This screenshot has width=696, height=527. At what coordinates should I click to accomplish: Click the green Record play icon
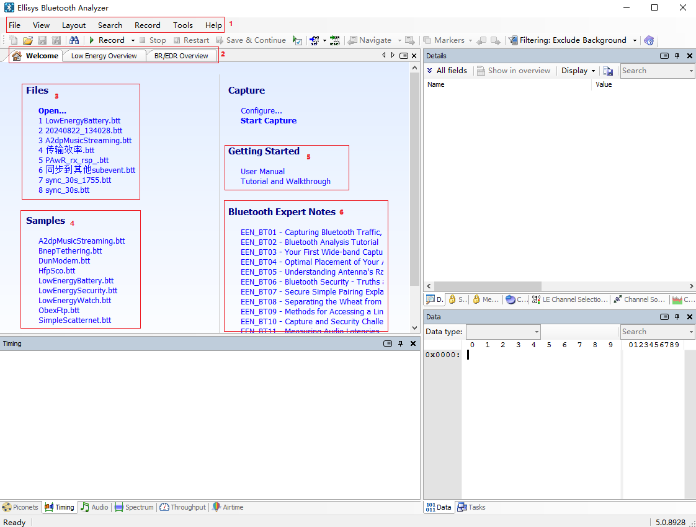click(92, 40)
